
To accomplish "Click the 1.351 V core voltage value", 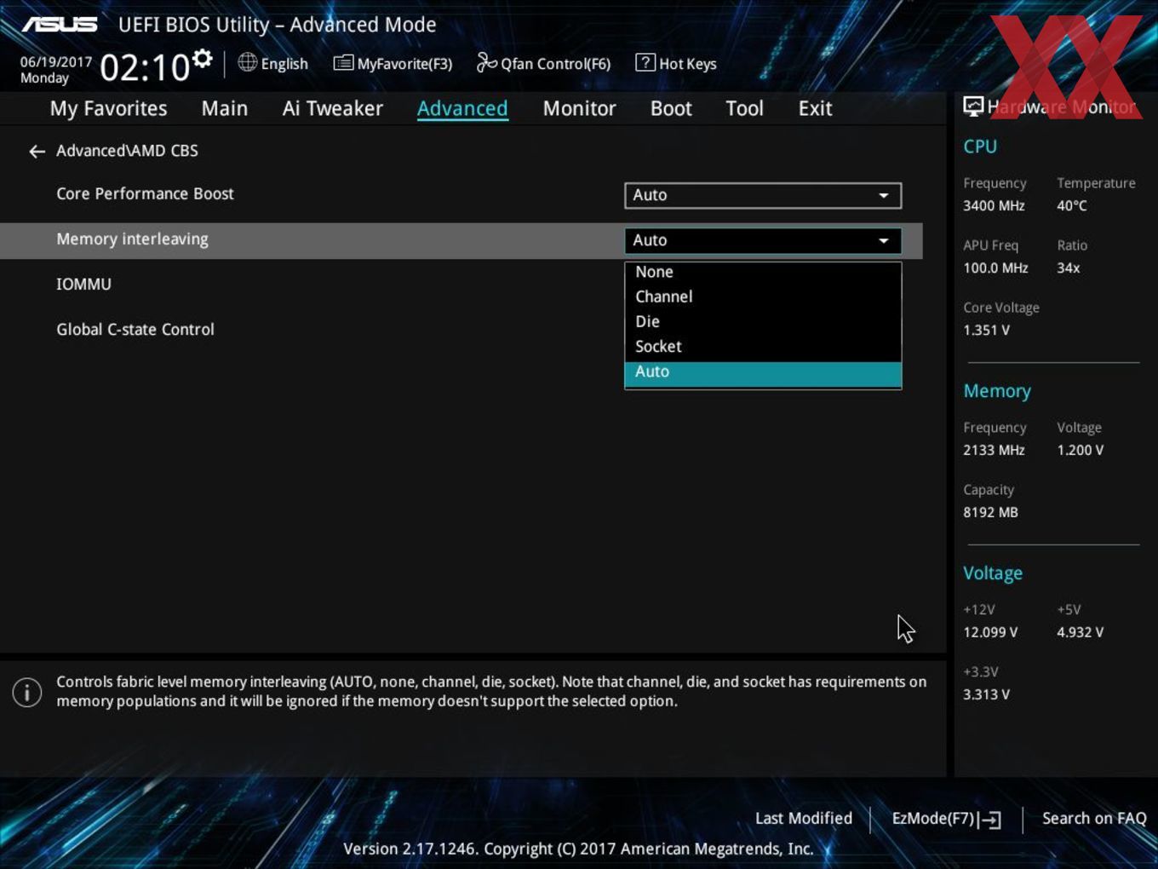I will click(986, 331).
